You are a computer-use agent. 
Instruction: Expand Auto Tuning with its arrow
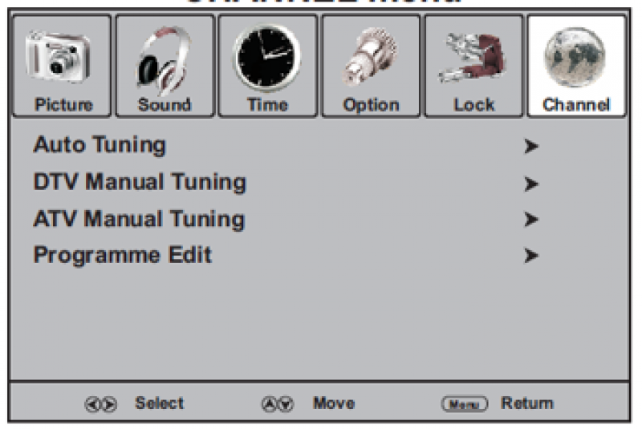point(531,146)
